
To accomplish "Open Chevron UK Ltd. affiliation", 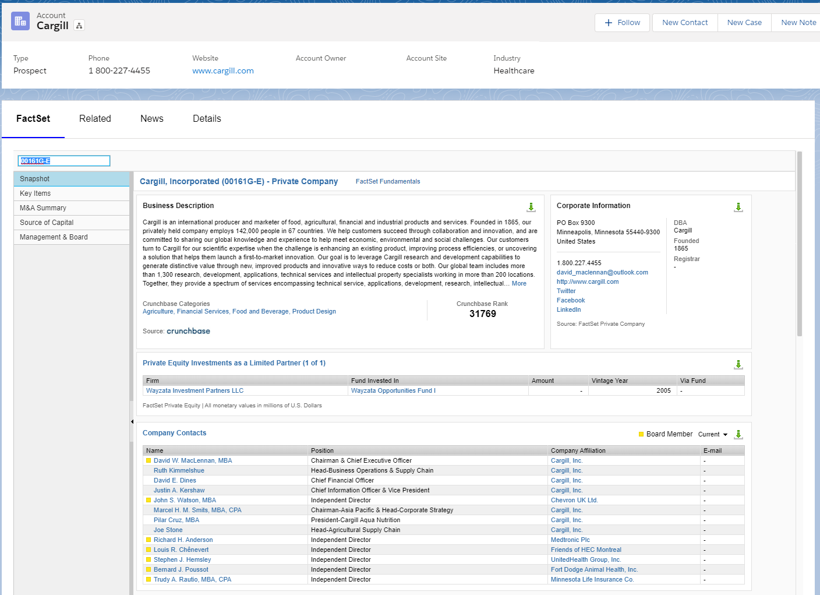I will coord(574,501).
